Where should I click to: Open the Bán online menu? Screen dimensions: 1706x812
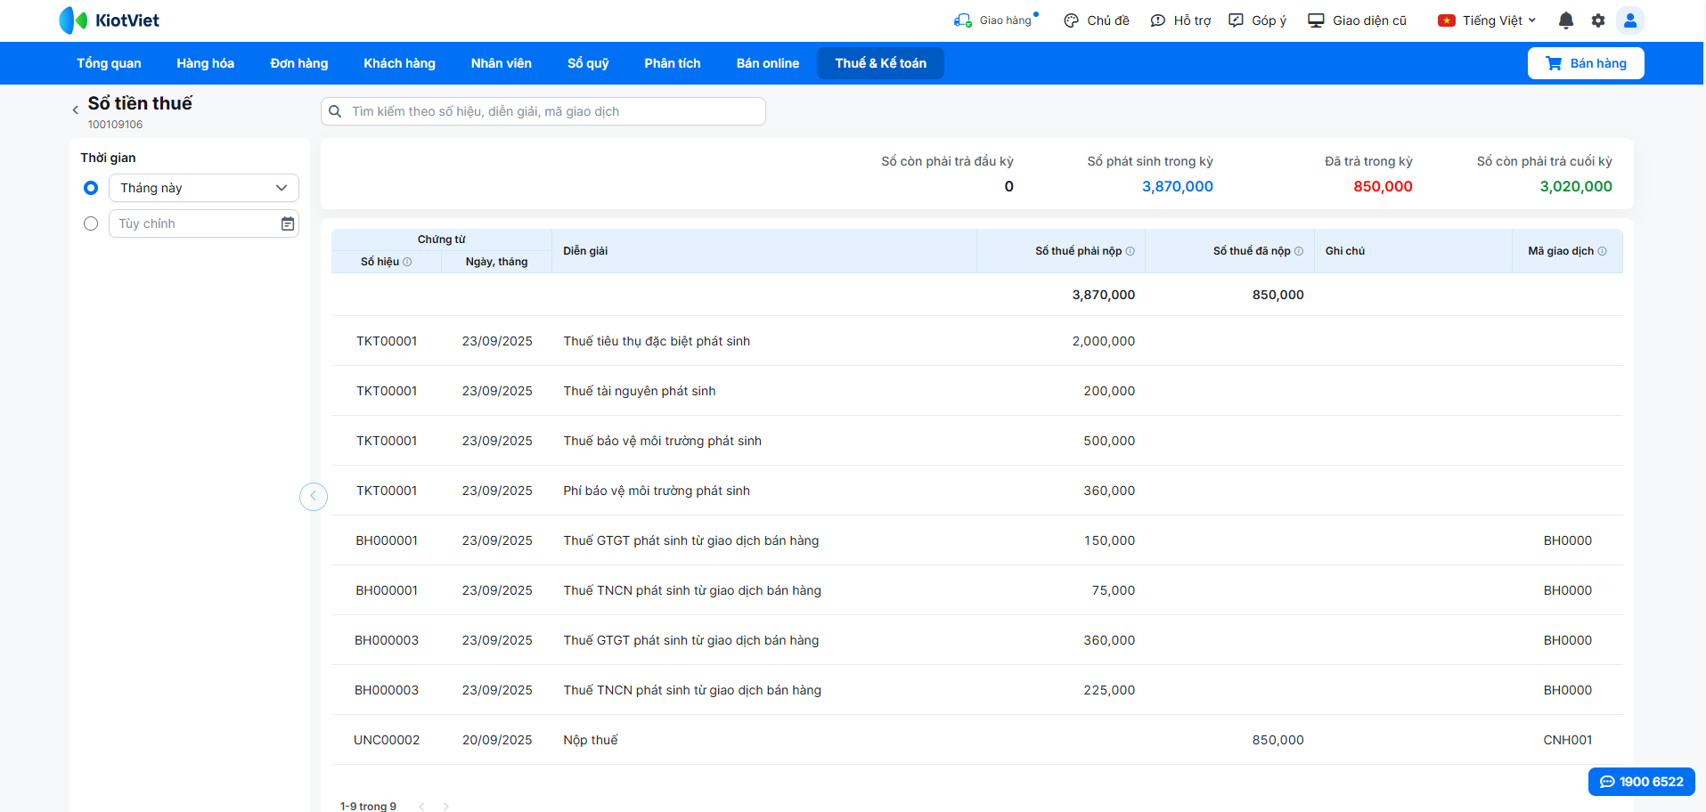pos(768,63)
